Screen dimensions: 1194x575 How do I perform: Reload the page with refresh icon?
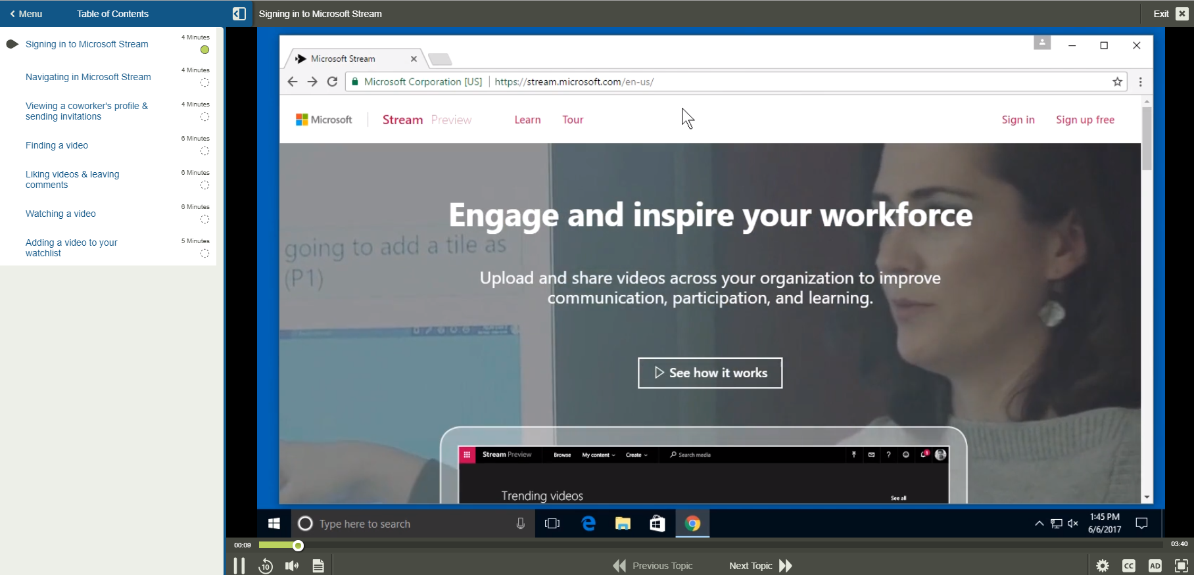332,81
